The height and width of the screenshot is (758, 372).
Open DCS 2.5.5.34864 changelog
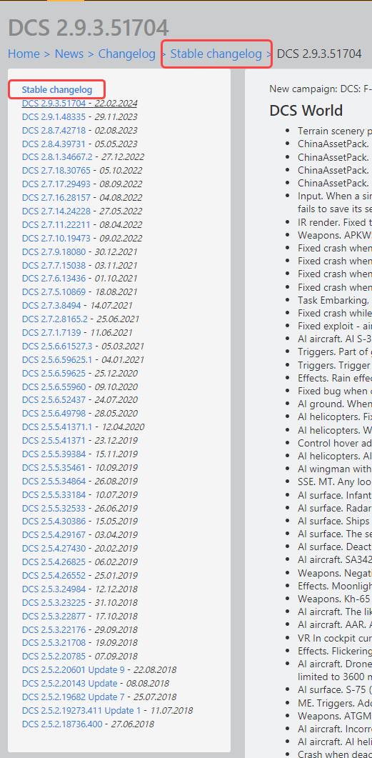coord(54,481)
